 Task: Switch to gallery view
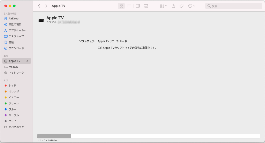tap(146, 6)
